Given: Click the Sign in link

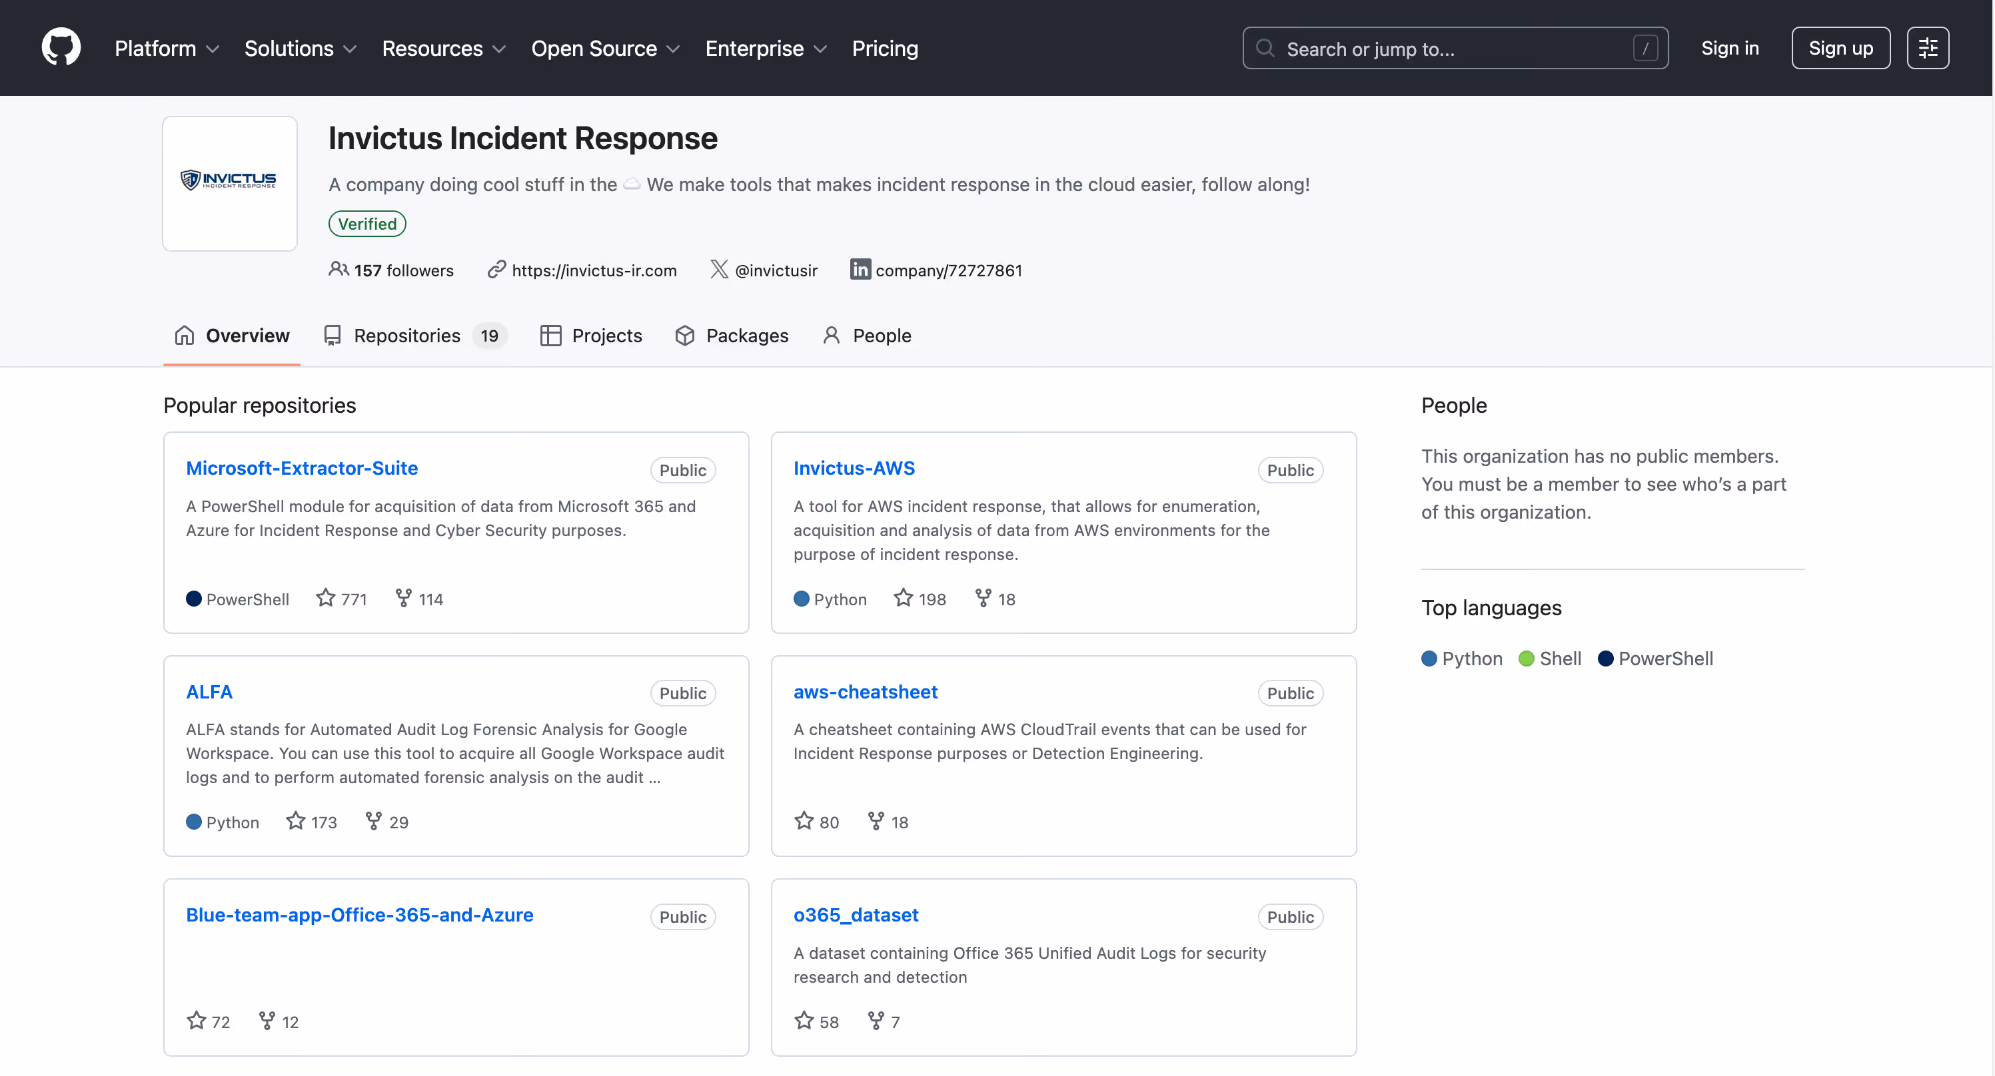Looking at the screenshot, I should [1729, 48].
